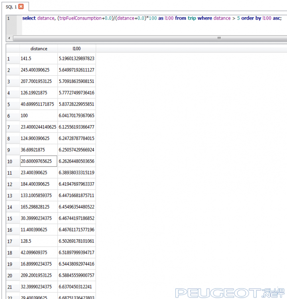Select cell 6.24728787784015
The height and width of the screenshot is (299, 287).
click(77, 138)
